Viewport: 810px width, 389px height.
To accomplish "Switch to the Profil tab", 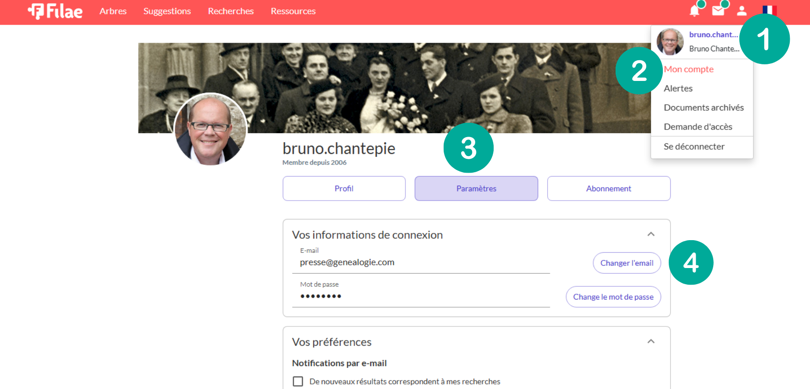I will click(344, 188).
